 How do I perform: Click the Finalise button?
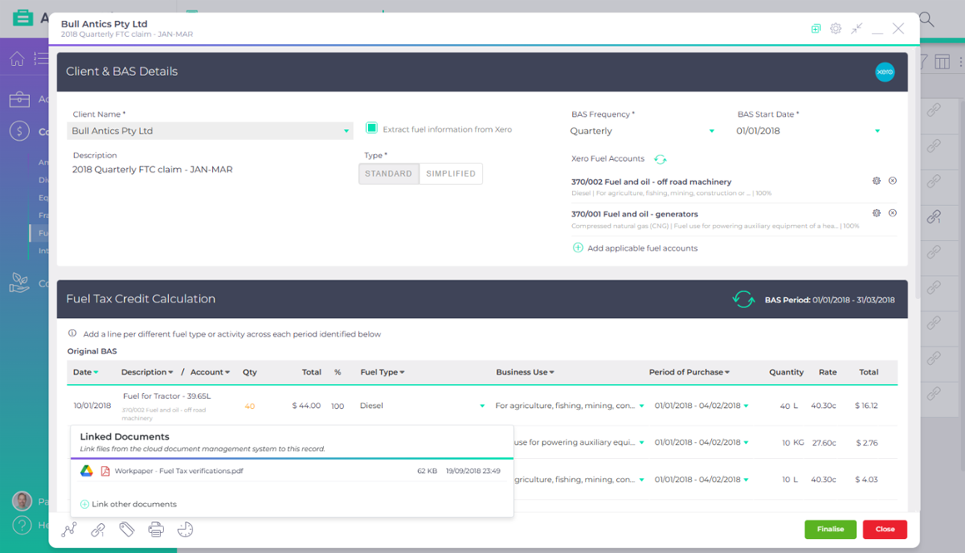point(830,529)
